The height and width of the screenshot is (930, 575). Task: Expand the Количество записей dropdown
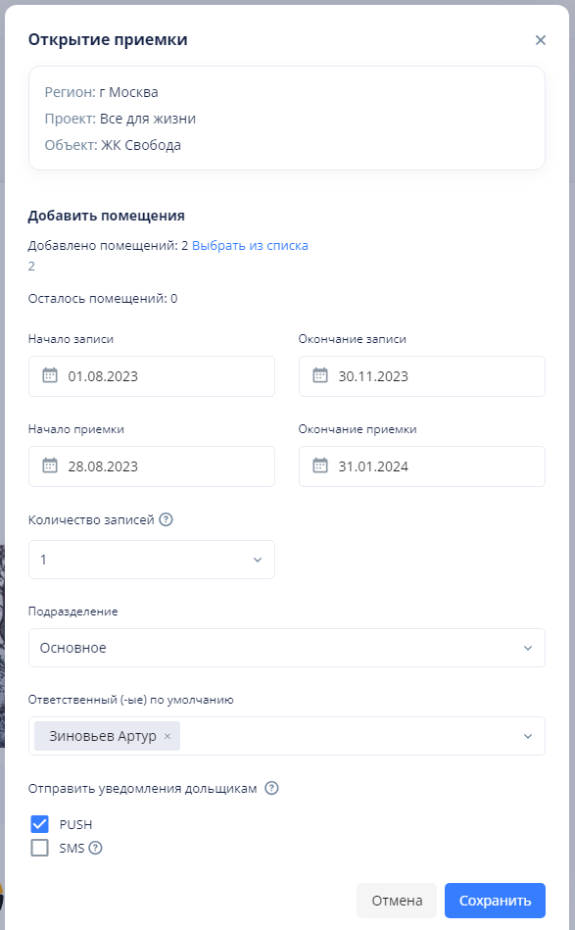coord(258,559)
